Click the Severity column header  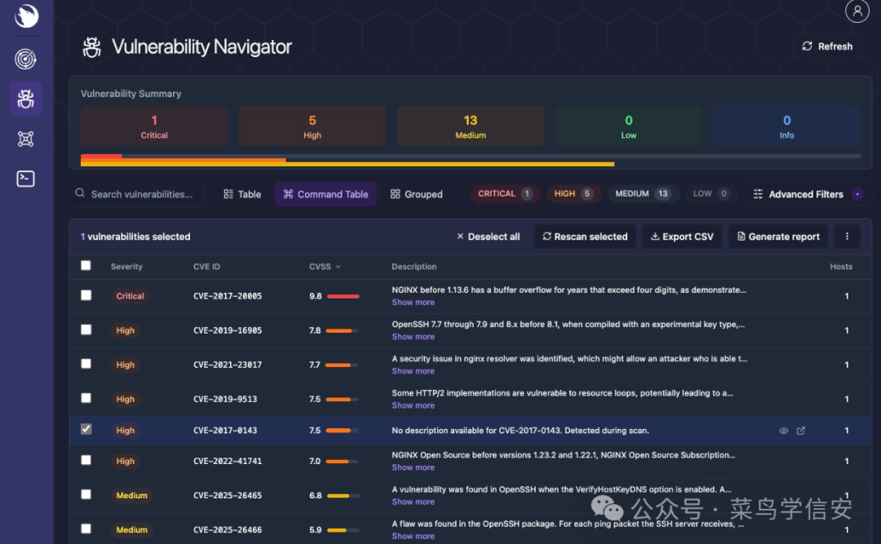coord(126,267)
